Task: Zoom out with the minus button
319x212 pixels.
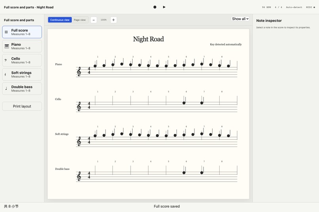Action: point(93,20)
